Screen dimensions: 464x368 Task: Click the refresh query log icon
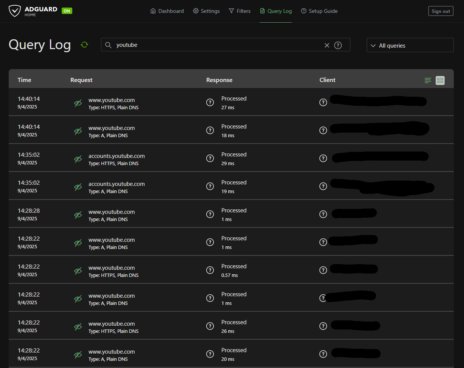coord(84,45)
